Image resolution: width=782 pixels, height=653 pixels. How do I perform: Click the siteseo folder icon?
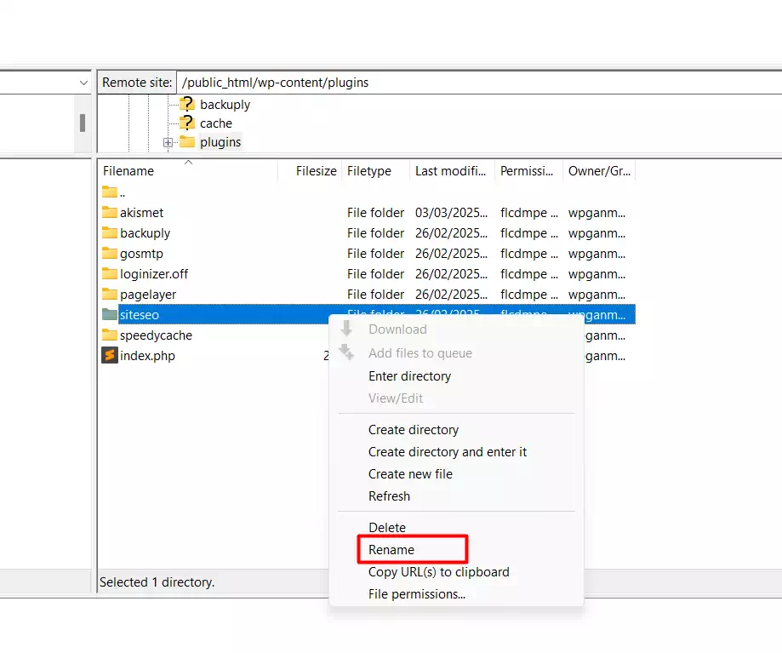coord(109,315)
